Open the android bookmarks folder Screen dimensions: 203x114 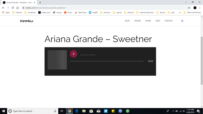click(x=129, y=13)
